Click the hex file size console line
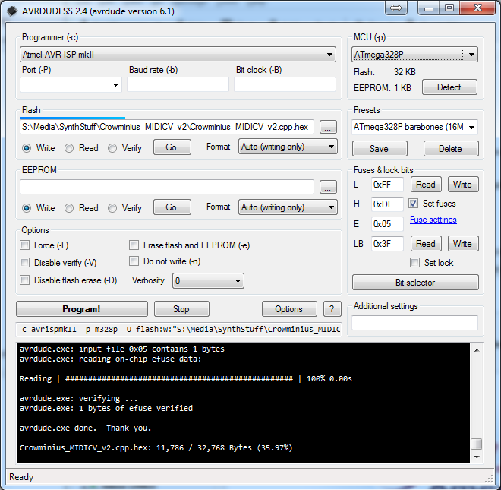Viewport: 501px width, 490px height. coord(156,447)
